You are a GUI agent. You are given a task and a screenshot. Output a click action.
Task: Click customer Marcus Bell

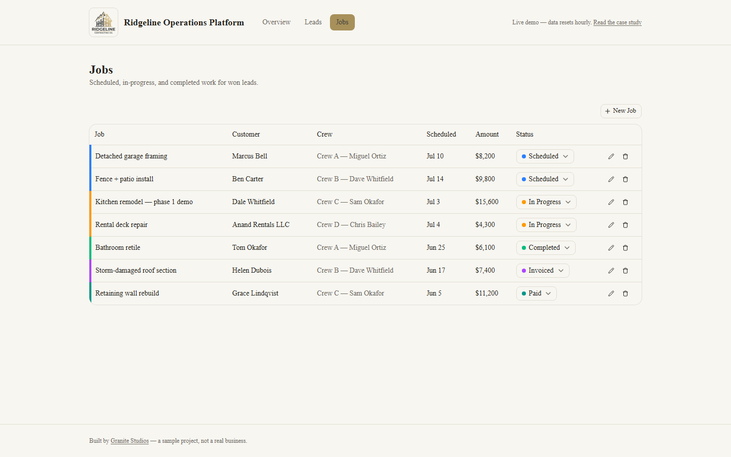coord(250,156)
